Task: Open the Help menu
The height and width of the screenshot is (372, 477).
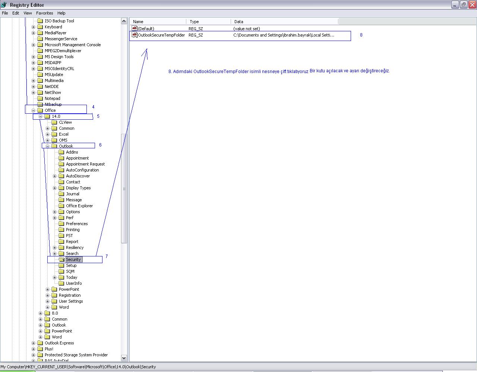Action: pos(61,13)
